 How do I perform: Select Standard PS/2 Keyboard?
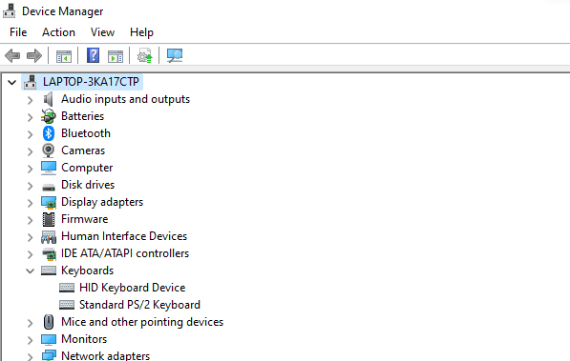coord(139,305)
